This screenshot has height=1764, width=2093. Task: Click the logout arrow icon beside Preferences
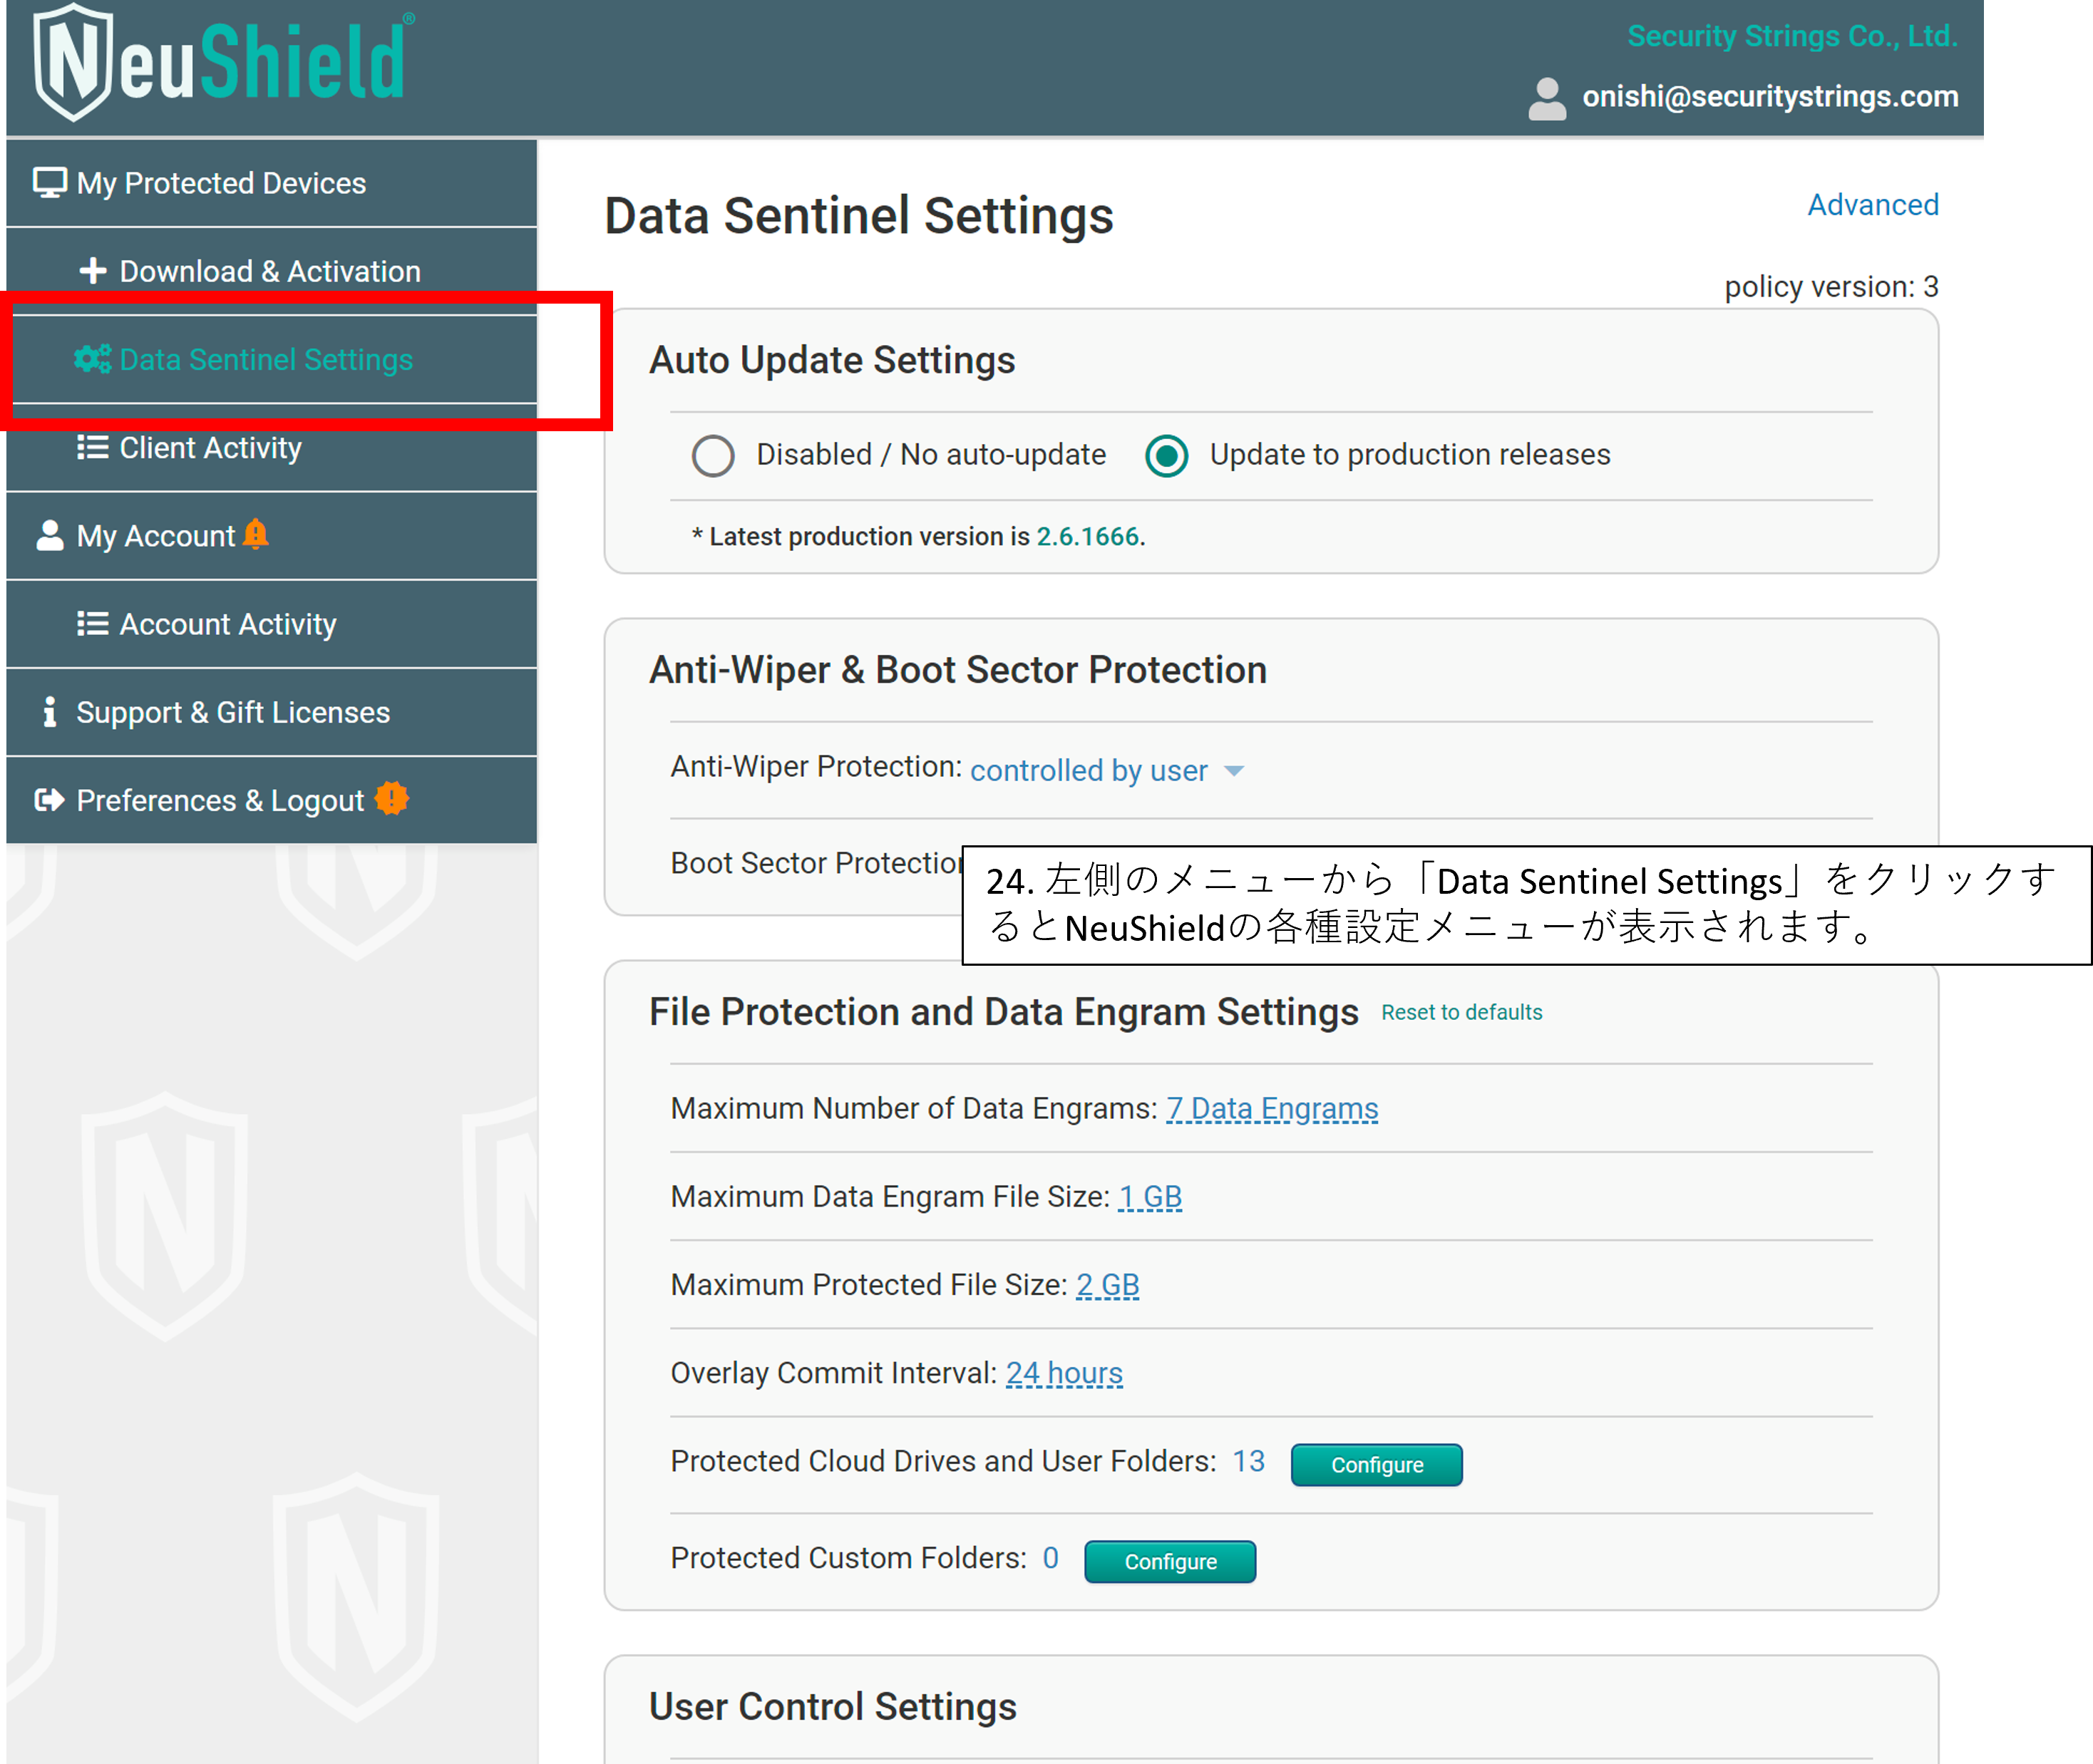[49, 799]
